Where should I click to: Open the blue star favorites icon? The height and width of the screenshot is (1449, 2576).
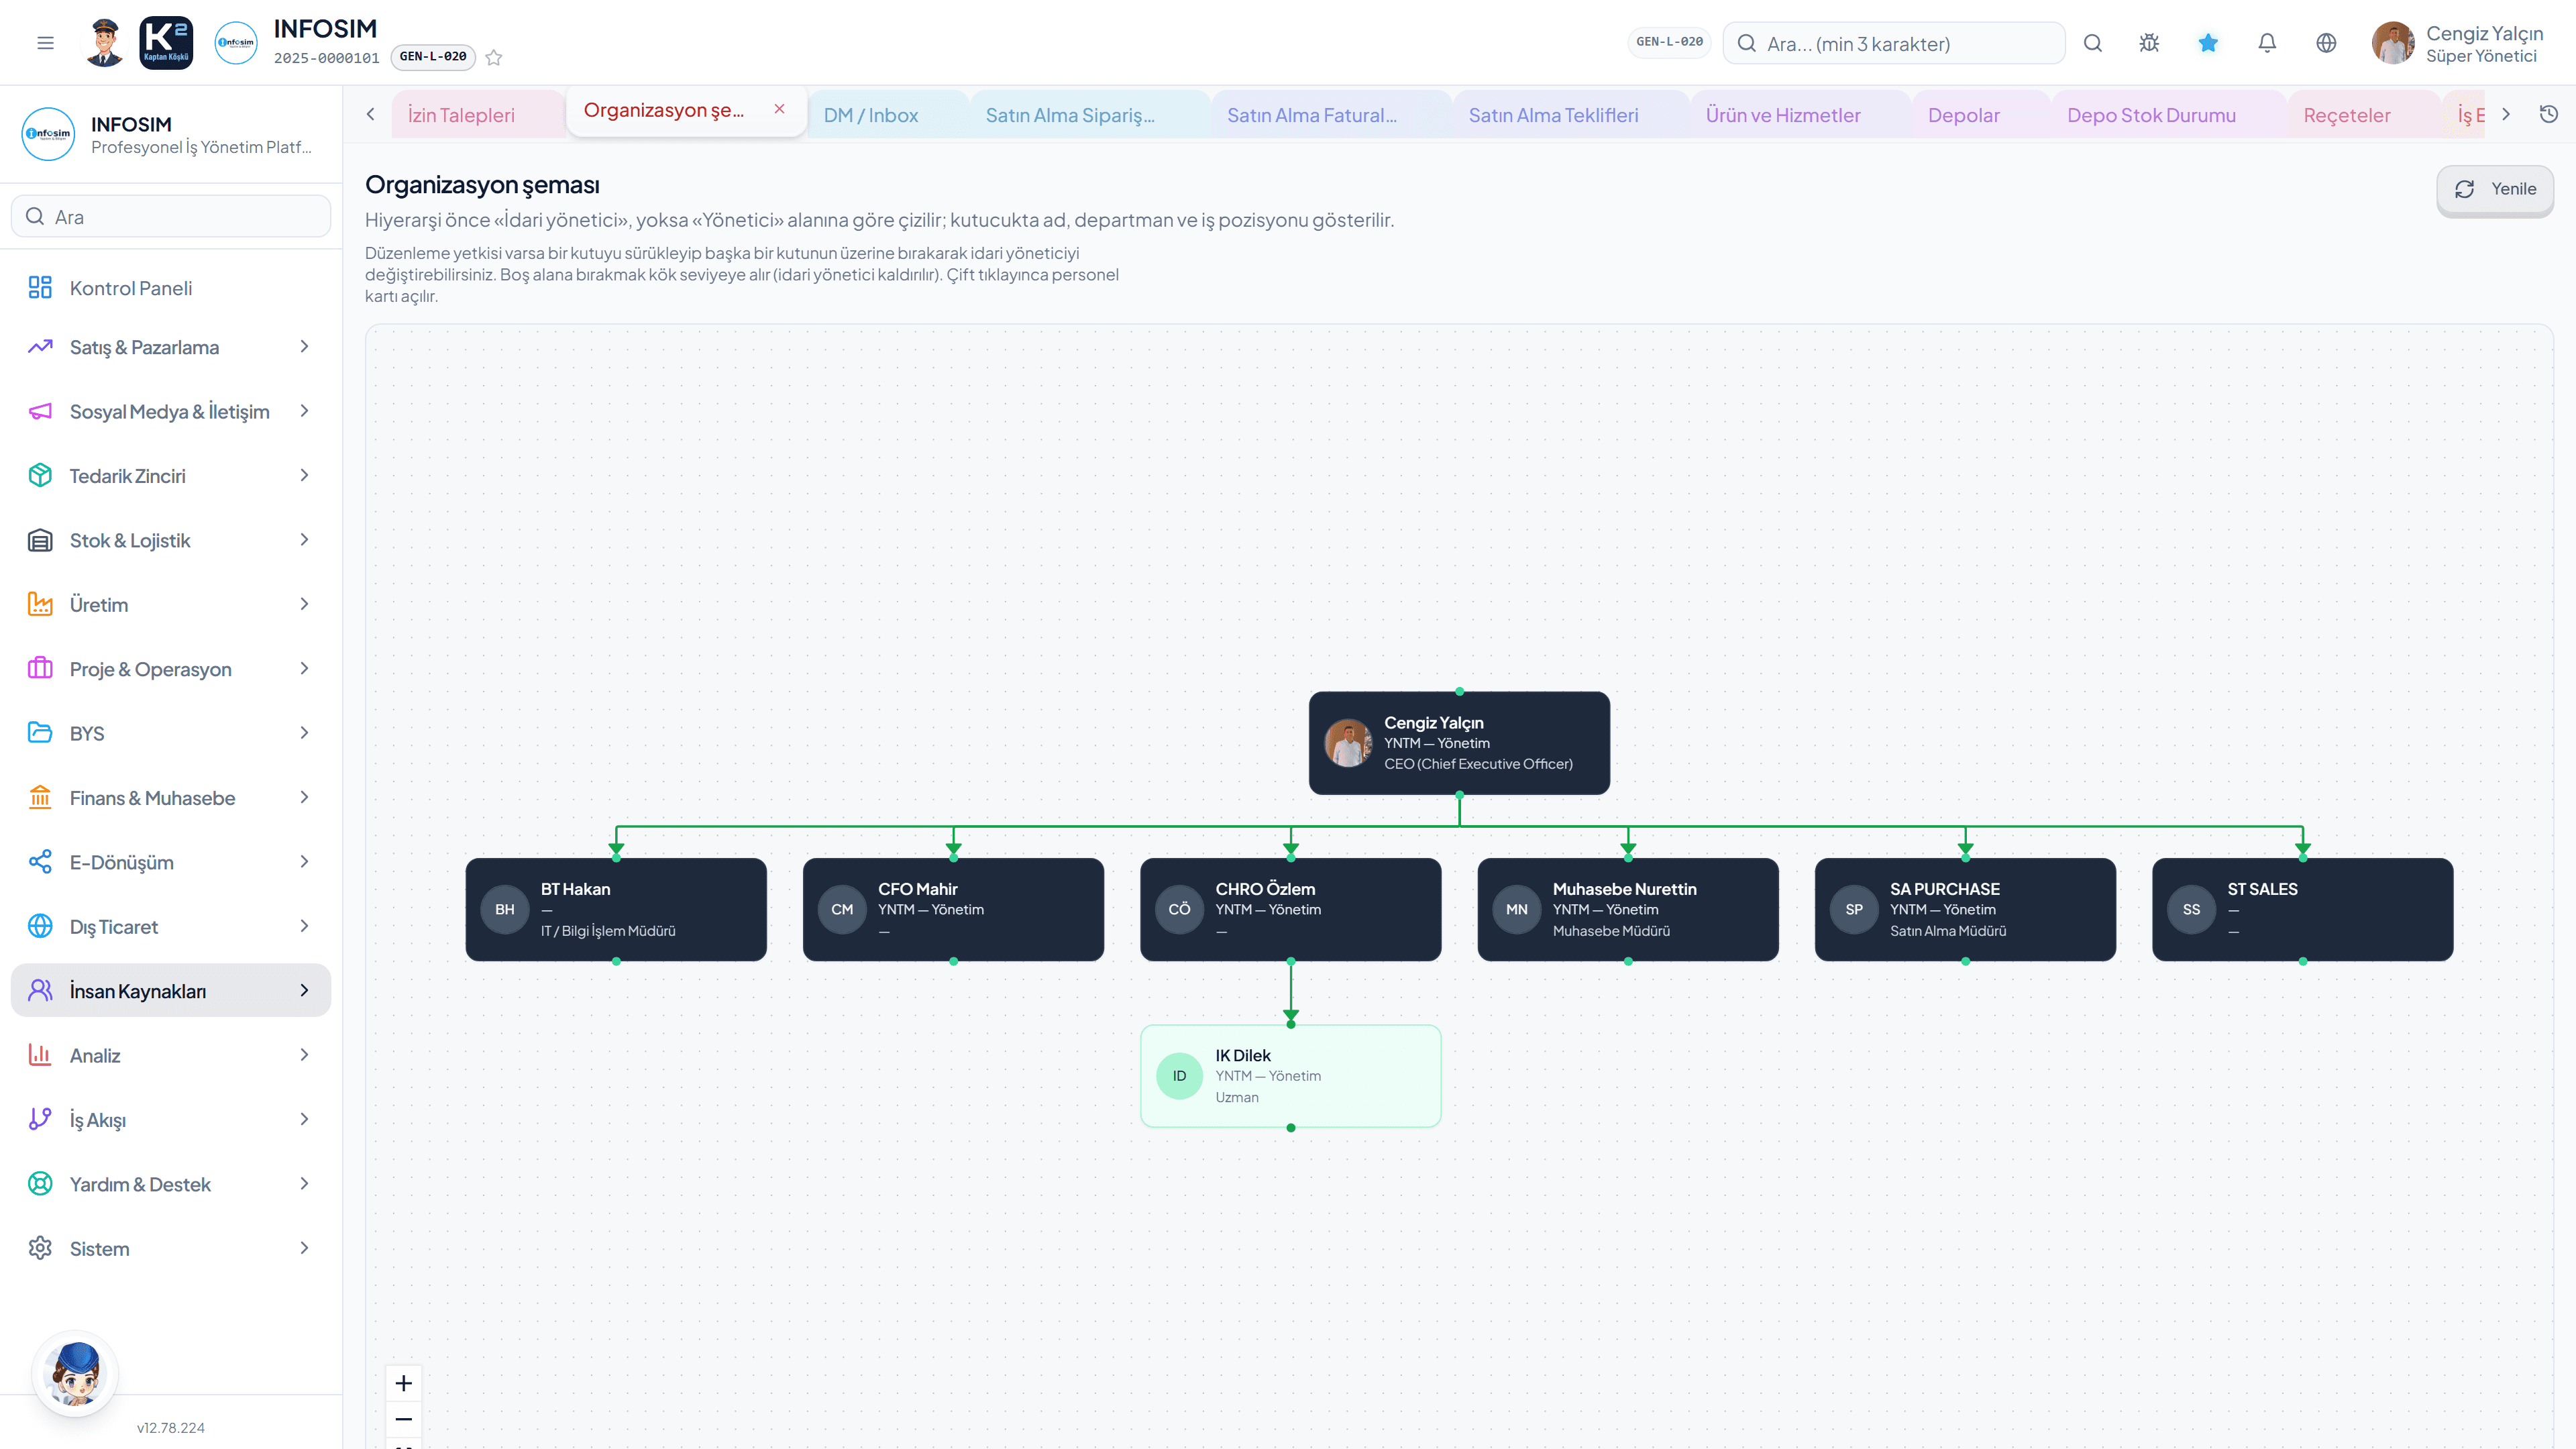(2208, 43)
